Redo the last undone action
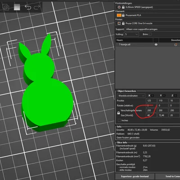This screenshot has width=180, height=180. tap(37, 7)
